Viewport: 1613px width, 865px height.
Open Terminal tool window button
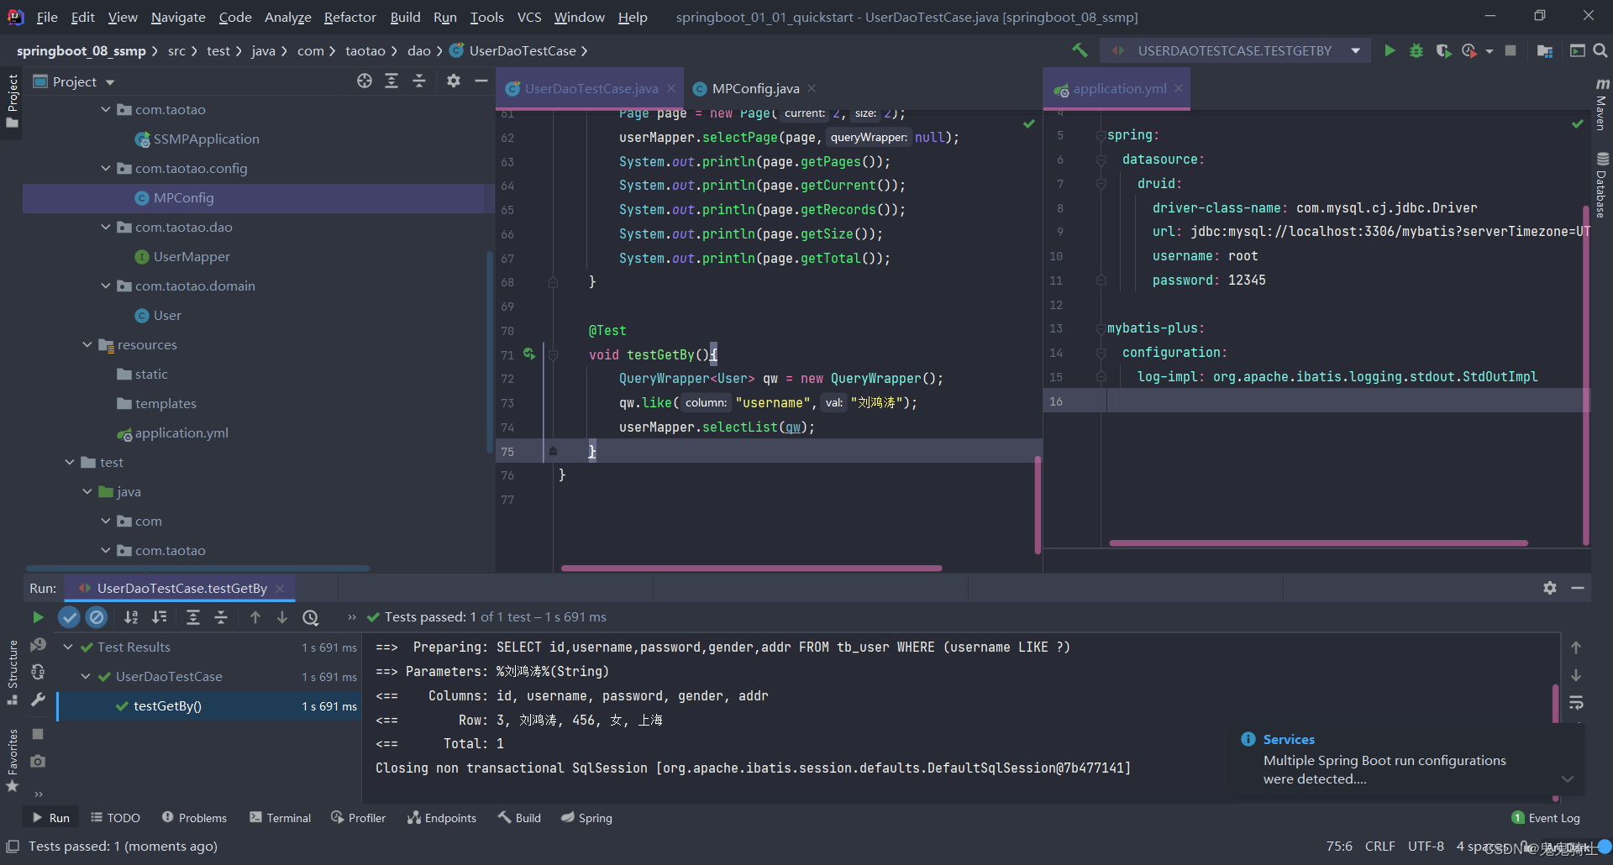click(x=281, y=817)
